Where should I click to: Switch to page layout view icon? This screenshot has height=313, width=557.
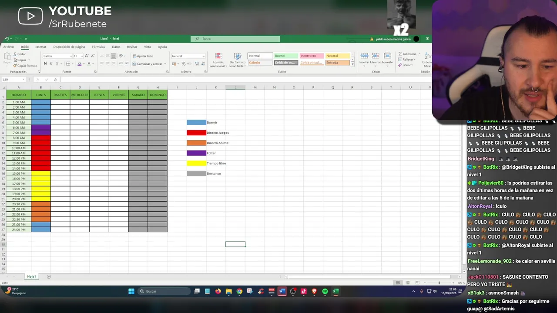pos(407,283)
